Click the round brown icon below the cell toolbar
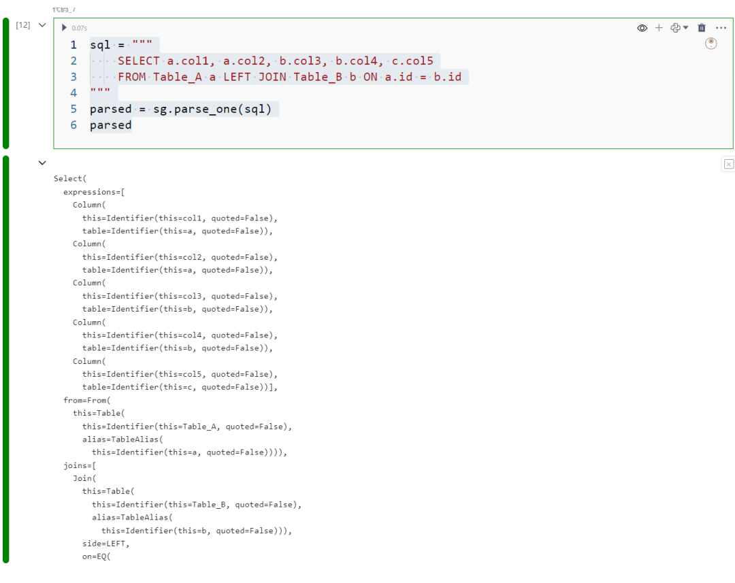 click(x=711, y=44)
